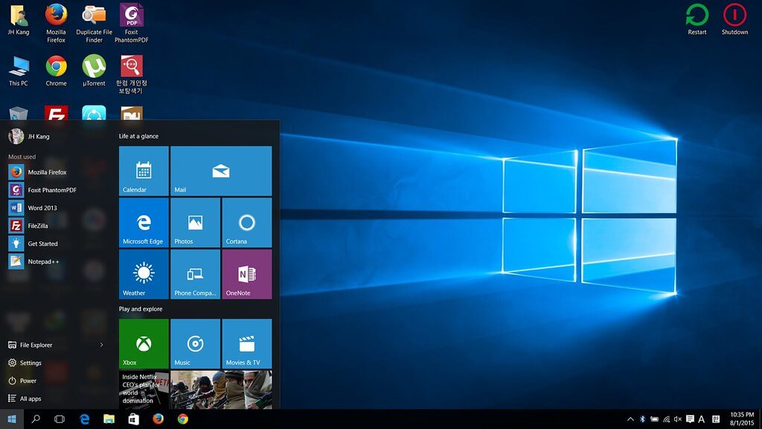Open Get Started from Most used
762x429 pixels.
click(x=56, y=244)
